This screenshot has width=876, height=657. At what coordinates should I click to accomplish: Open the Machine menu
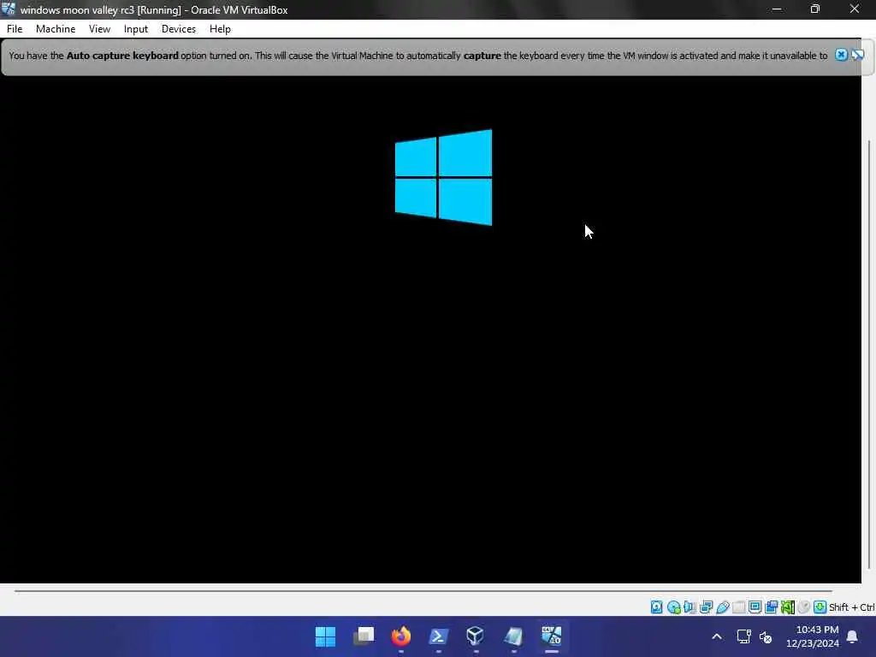(56, 29)
